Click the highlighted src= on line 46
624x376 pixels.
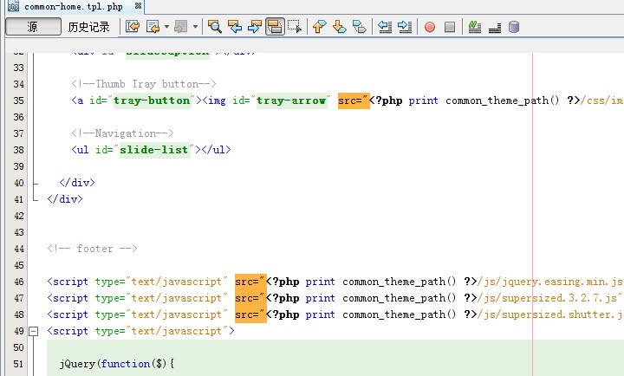click(x=250, y=282)
